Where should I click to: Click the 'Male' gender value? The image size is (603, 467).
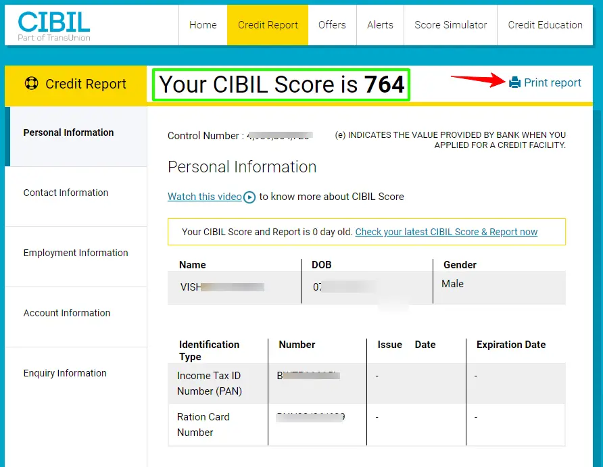(x=453, y=284)
